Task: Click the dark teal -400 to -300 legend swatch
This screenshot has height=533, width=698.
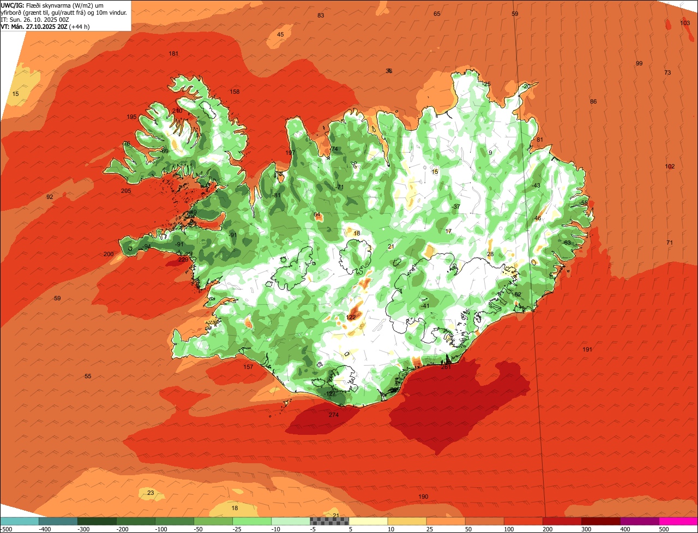Action: (58, 521)
